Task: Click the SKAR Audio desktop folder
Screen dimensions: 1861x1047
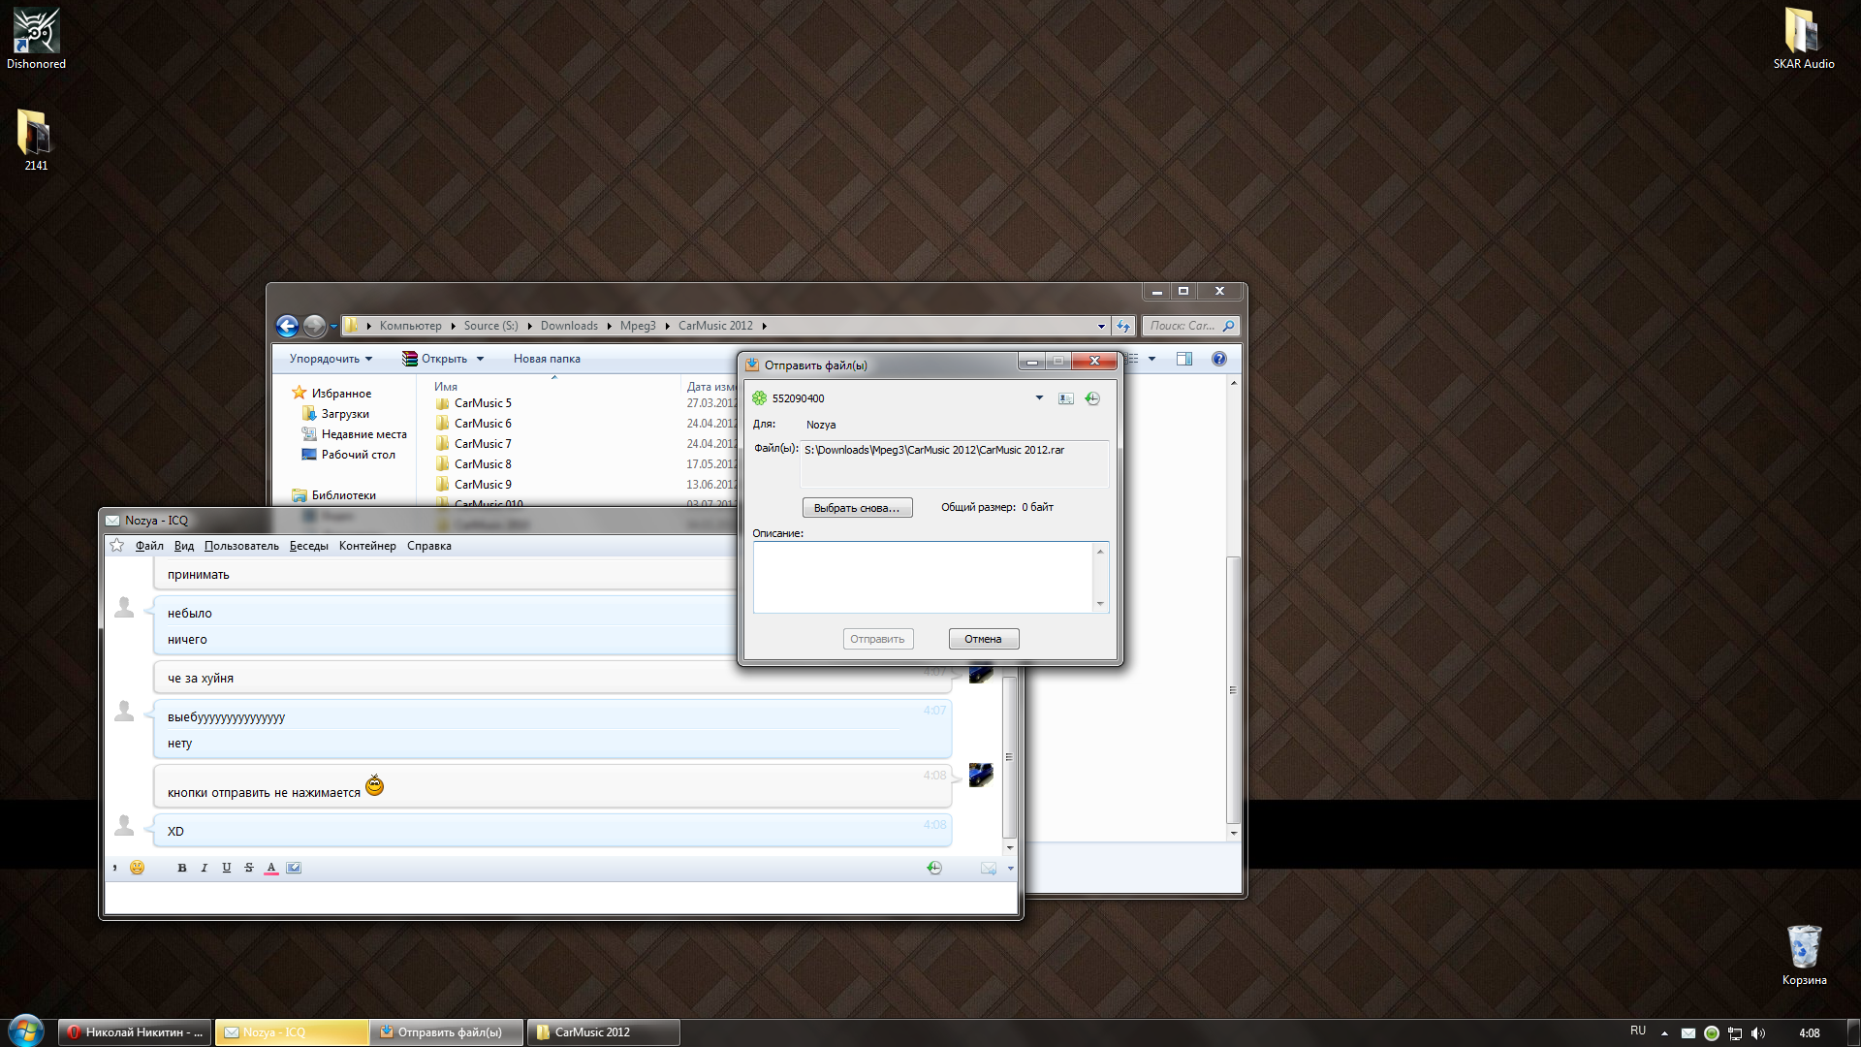Action: click(1803, 39)
